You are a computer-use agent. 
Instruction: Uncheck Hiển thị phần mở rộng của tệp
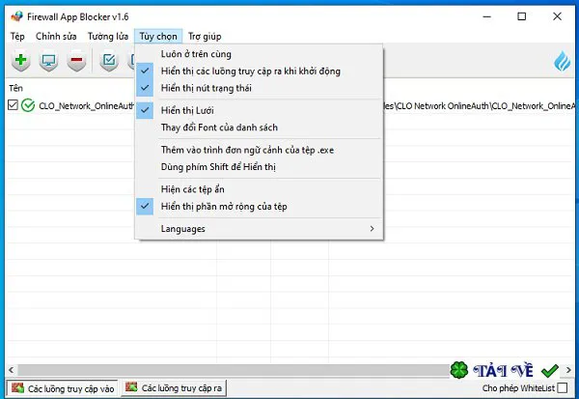(x=260, y=207)
